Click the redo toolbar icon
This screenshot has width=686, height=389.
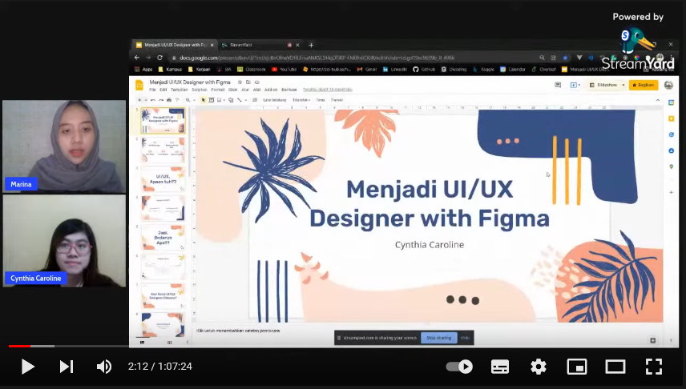[160, 100]
